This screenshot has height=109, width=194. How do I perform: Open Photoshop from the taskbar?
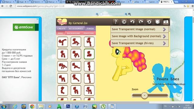click(68, 106)
